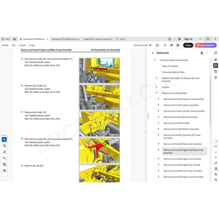Click the cloud upload icon
The width and height of the screenshot is (219, 219).
pyautogui.click(x=171, y=45)
